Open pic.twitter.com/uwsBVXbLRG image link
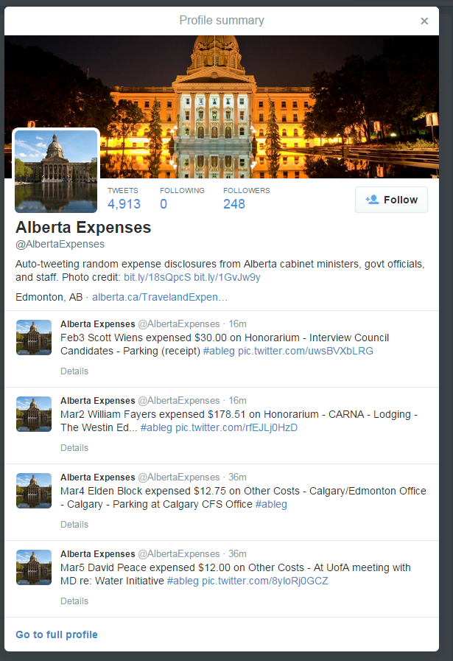 coord(306,352)
